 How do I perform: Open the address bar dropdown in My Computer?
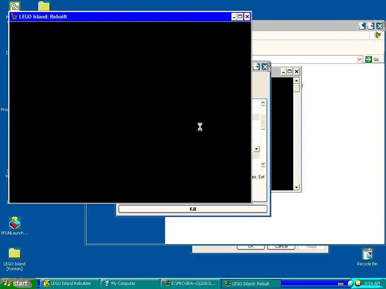click(359, 59)
